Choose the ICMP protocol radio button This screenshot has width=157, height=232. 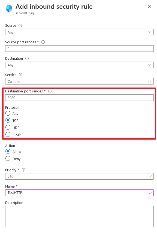click(x=8, y=134)
